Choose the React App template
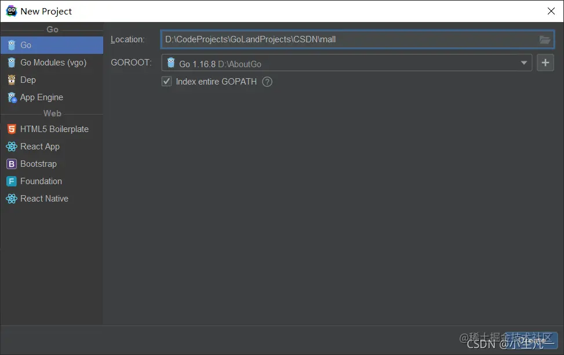This screenshot has height=355, width=564. (52, 147)
